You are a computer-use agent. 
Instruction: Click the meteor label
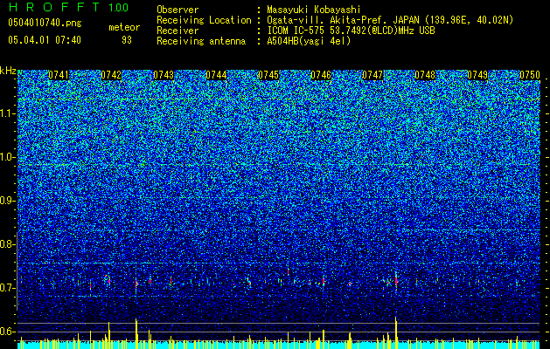click(x=124, y=27)
